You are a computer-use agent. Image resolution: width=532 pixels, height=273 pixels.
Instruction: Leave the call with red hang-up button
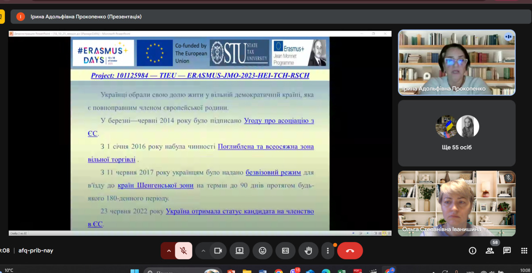coord(350,251)
